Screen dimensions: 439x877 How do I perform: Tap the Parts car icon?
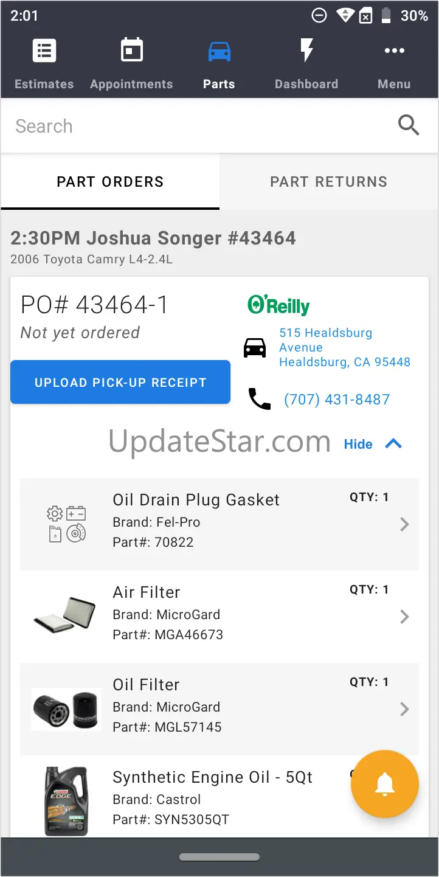point(219,52)
